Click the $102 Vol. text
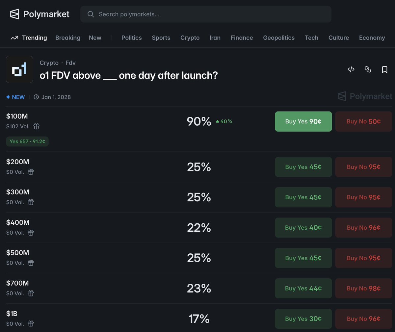Screen dimensions: 395x332 (x=18, y=126)
